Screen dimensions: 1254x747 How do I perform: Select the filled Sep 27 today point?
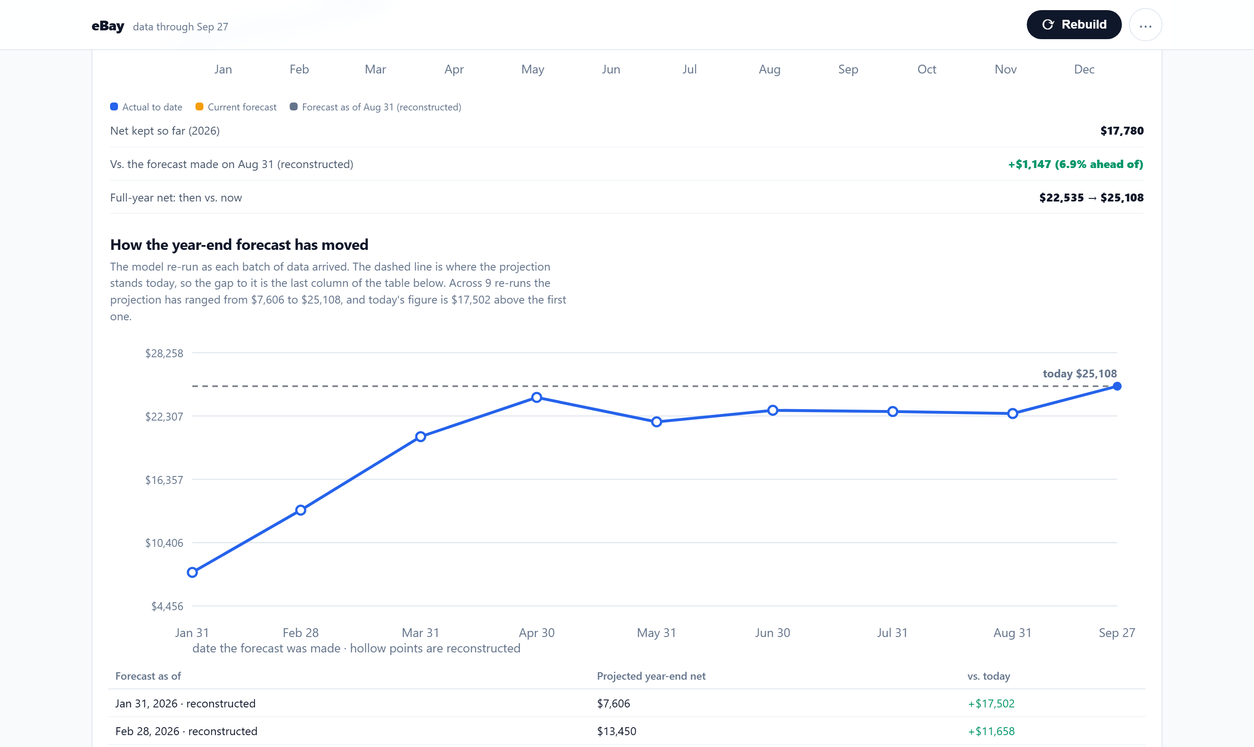1117,386
